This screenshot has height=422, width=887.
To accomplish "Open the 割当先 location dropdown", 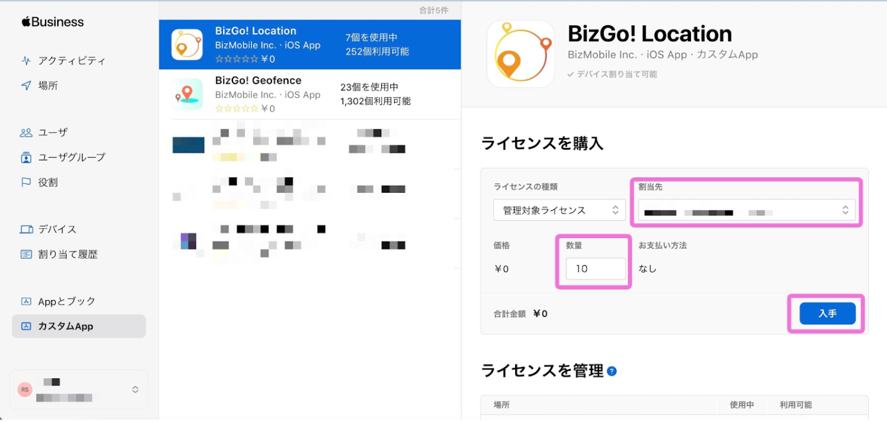I will click(x=746, y=210).
